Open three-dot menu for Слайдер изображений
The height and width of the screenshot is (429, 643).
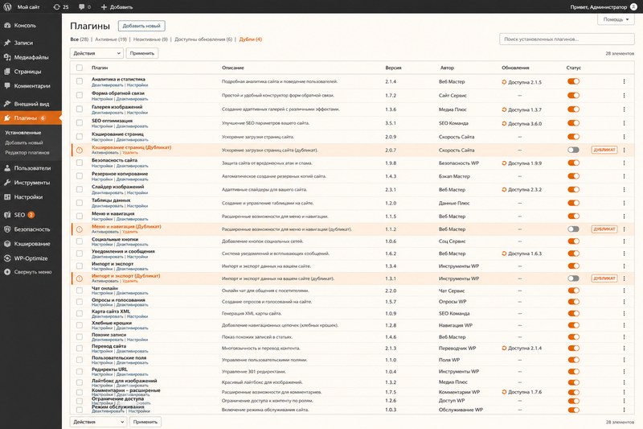pyautogui.click(x=624, y=190)
